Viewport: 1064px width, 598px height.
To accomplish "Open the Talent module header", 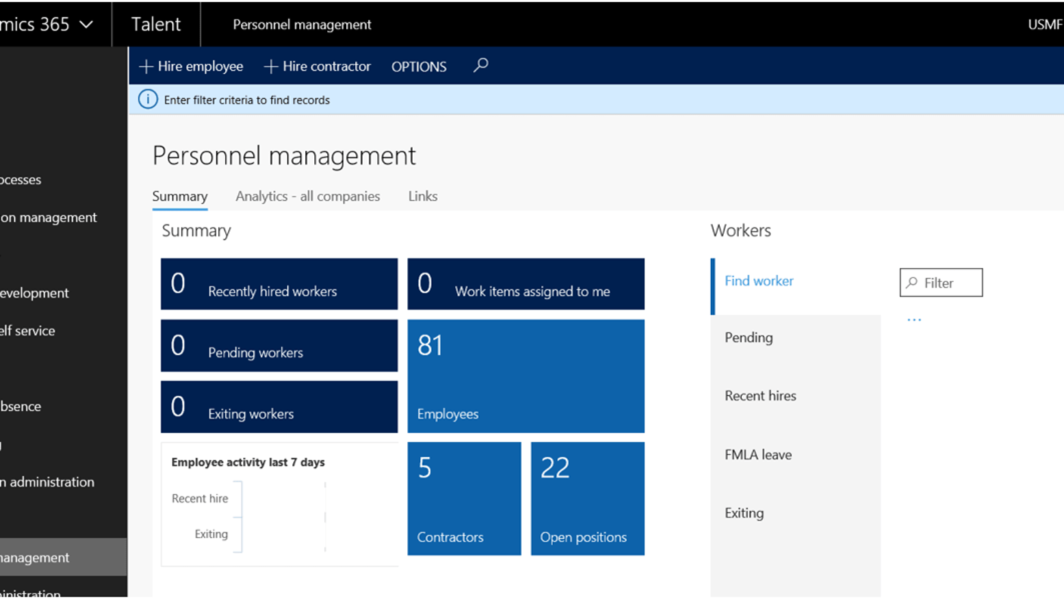I will point(156,24).
